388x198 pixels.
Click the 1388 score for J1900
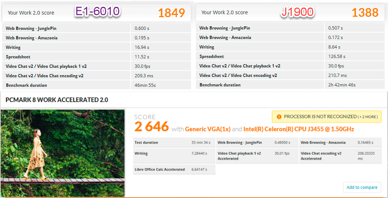(x=365, y=12)
